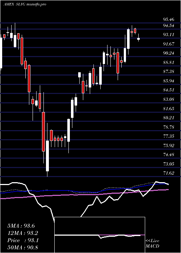Select the 94.54 price level label
The width and height of the screenshot is (181, 253).
coord(169,26)
